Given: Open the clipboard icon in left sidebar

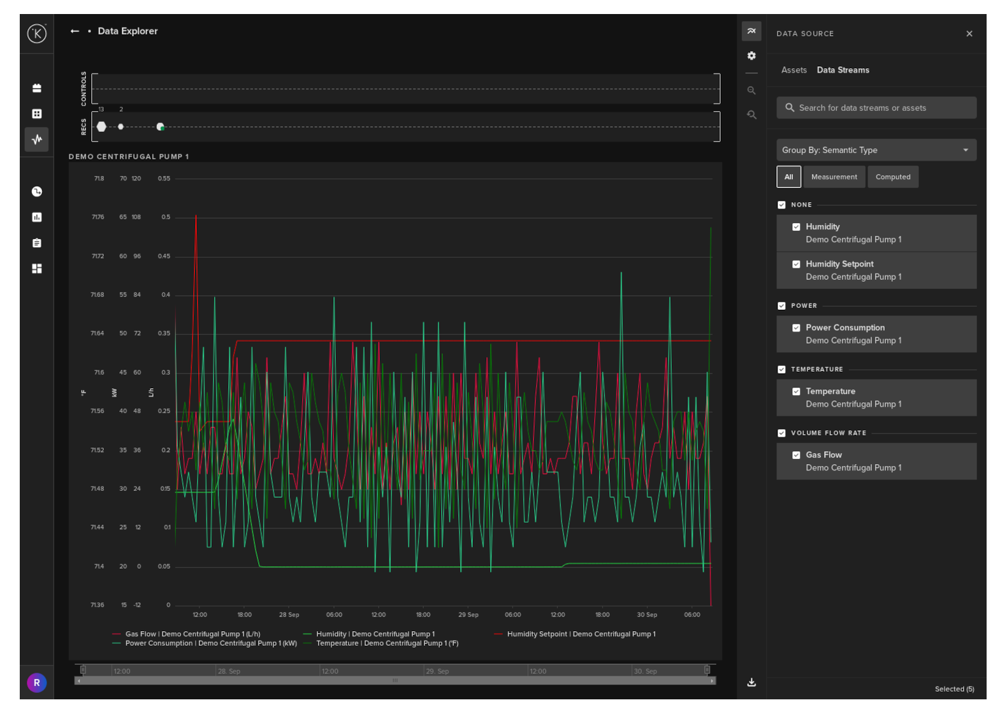Looking at the screenshot, I should (37, 243).
